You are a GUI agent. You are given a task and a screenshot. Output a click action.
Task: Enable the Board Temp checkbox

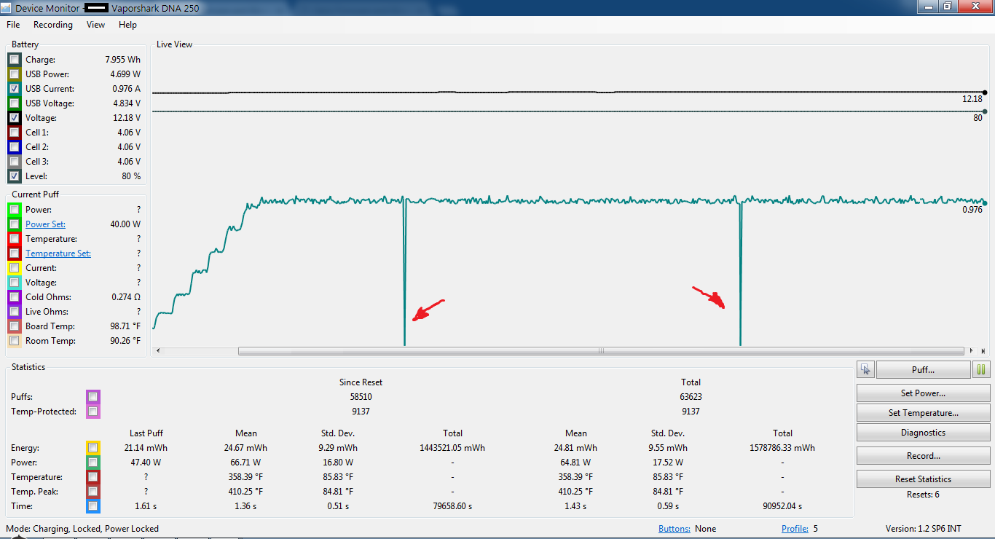tap(15, 326)
